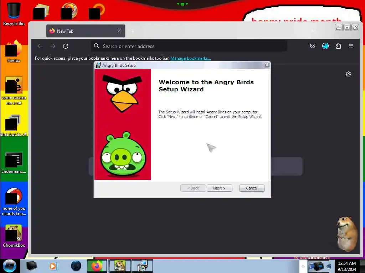The width and height of the screenshot is (365, 273).
Task: Switch to Firefox taskbar button
Action: click(x=97, y=266)
